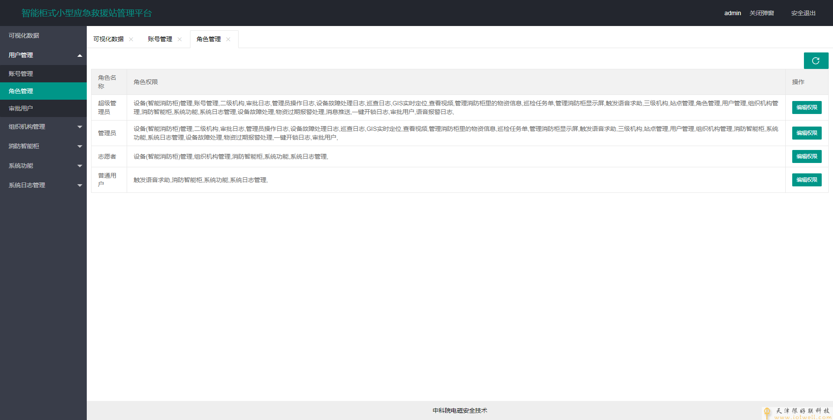This screenshot has width=833, height=420.
Task: Switch to the 可视化数据 tab
Action: click(x=108, y=39)
